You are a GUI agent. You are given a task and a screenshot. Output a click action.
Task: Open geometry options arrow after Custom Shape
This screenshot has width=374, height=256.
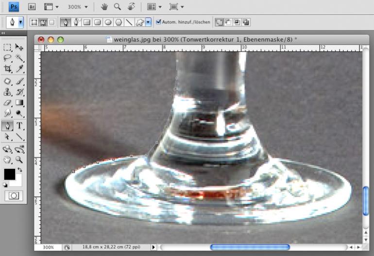point(148,22)
